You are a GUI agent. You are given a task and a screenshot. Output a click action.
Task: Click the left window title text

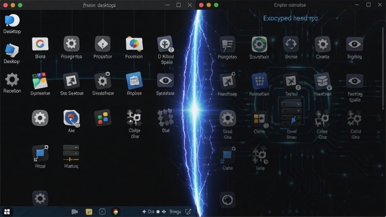(99, 5)
